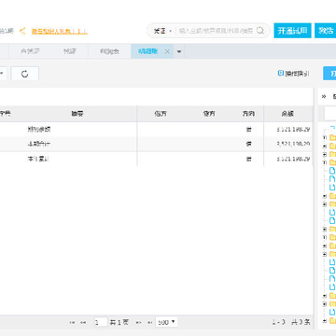Go to the previous page
336x336 pixels.
(x=83, y=322)
